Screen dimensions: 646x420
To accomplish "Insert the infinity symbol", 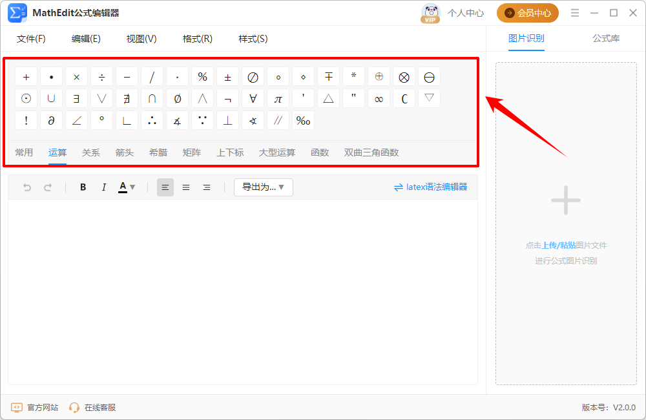I will 379,98.
